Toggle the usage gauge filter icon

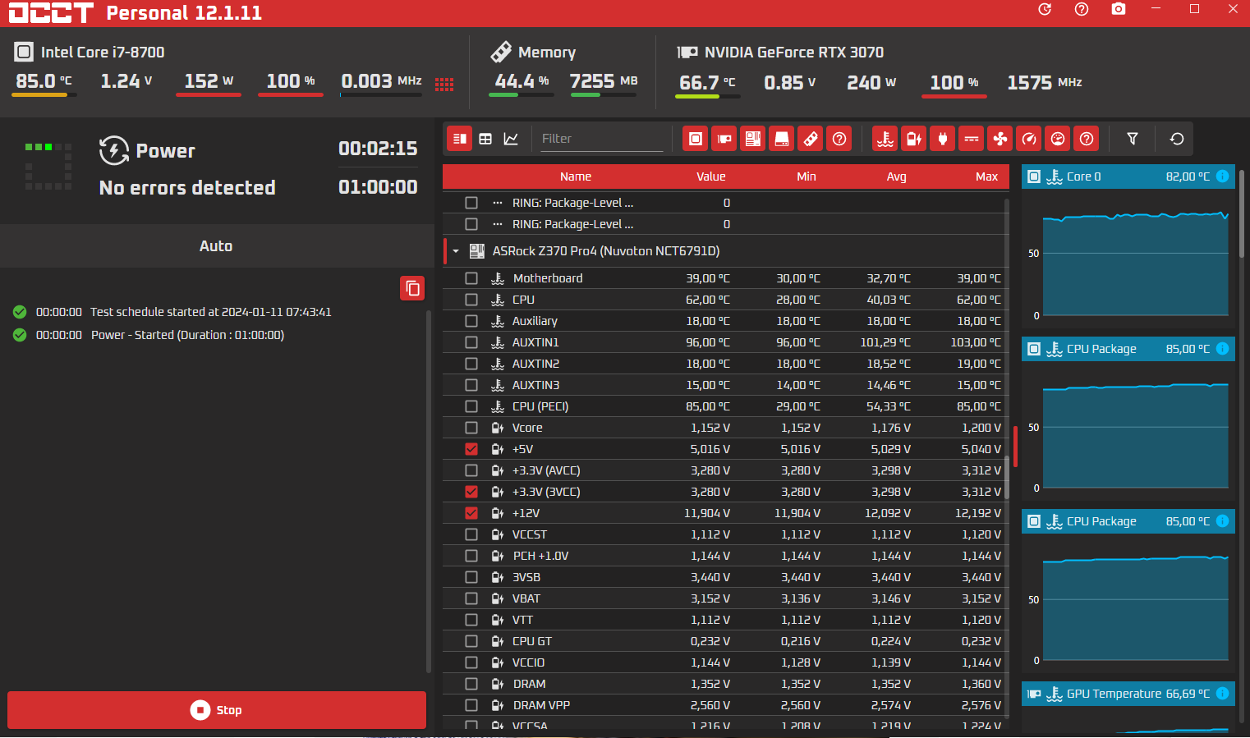point(1058,139)
